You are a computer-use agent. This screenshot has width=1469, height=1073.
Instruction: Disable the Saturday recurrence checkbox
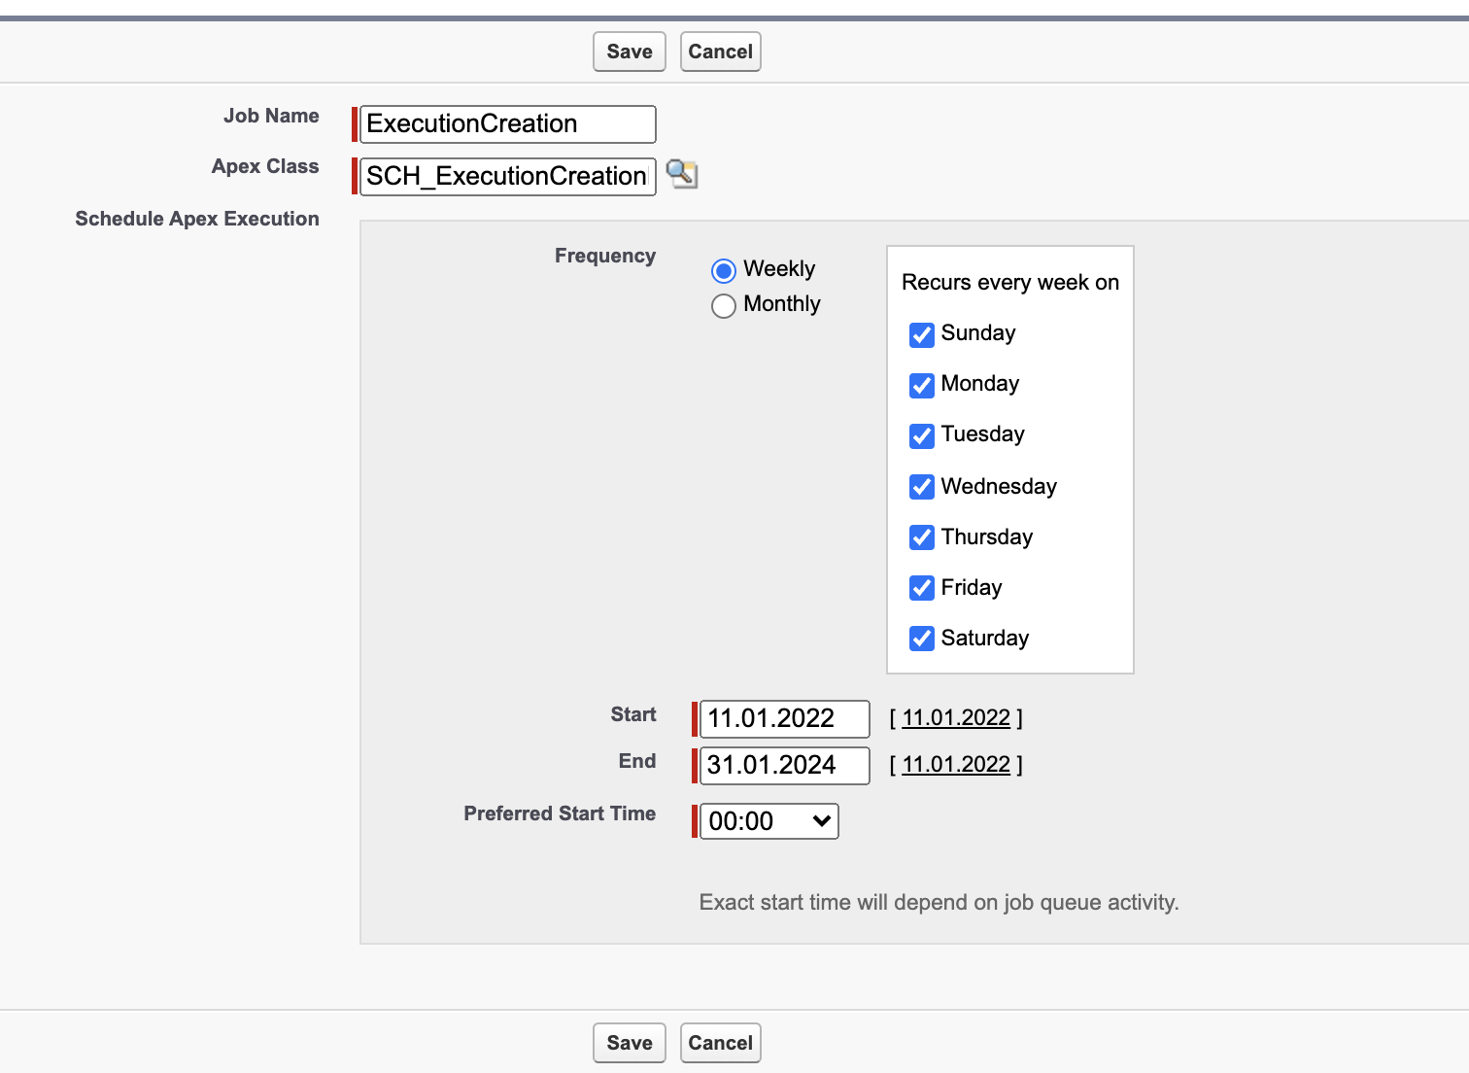point(921,638)
